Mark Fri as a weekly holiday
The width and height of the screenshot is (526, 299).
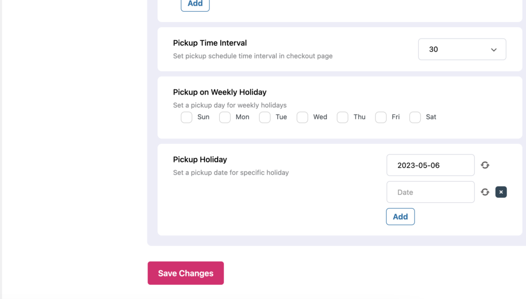(x=381, y=117)
